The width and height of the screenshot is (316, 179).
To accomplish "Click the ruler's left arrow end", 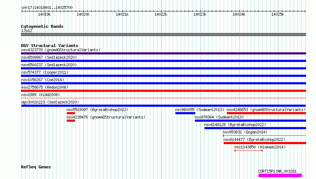I will (22, 11).
